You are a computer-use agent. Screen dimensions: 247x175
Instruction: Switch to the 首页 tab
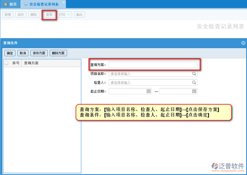10,4
